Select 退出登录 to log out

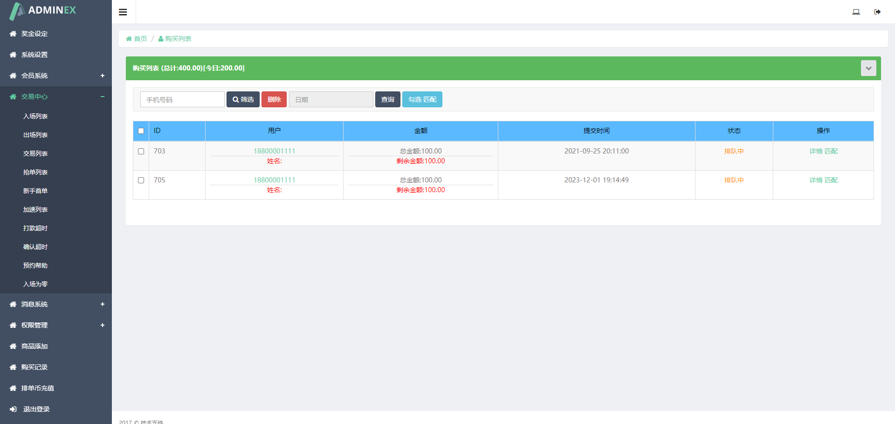point(36,409)
